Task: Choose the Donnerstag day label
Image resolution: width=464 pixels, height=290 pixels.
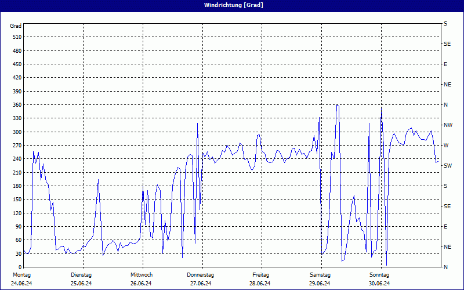Action: coord(201,274)
